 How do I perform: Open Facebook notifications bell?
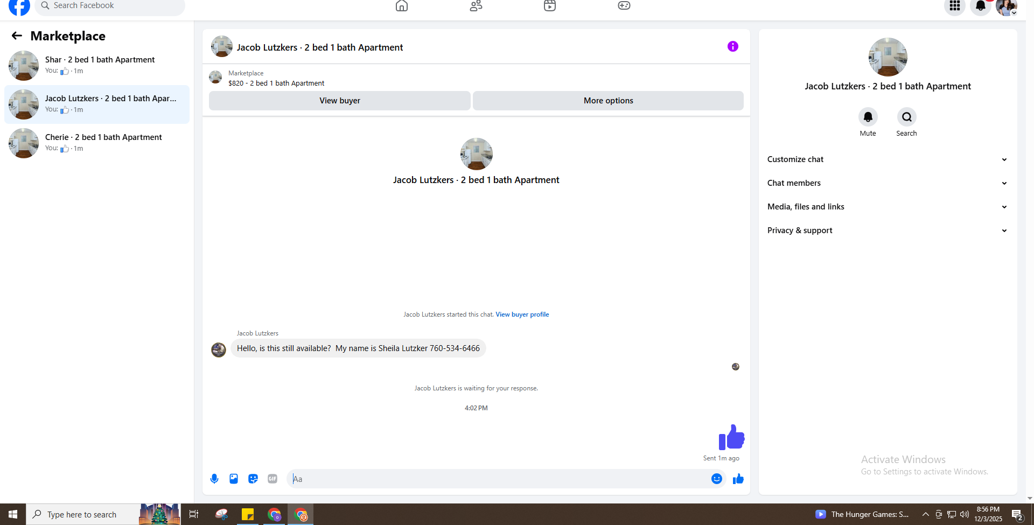981,6
